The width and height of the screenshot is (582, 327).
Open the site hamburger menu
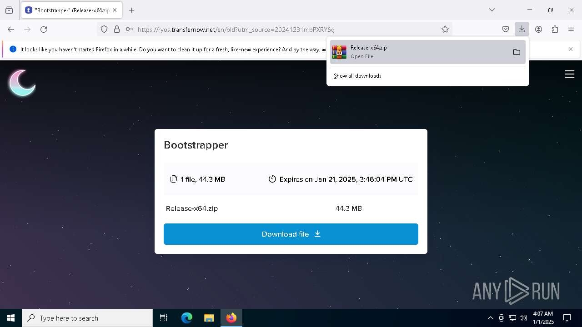[570, 74]
